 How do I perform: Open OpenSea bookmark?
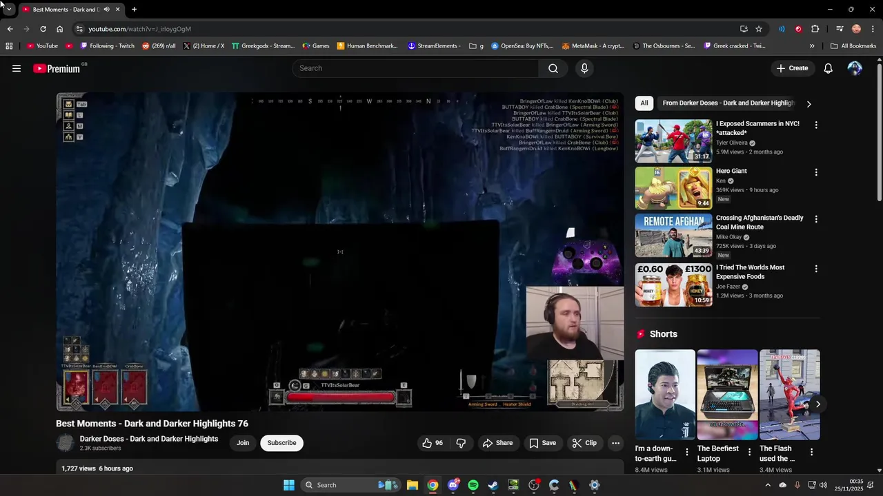point(522,46)
